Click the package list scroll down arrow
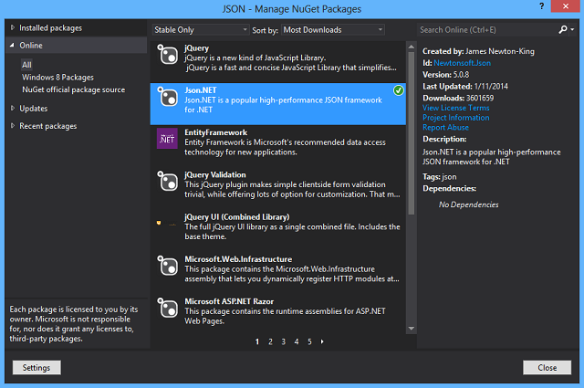584x388 pixels. click(412, 329)
